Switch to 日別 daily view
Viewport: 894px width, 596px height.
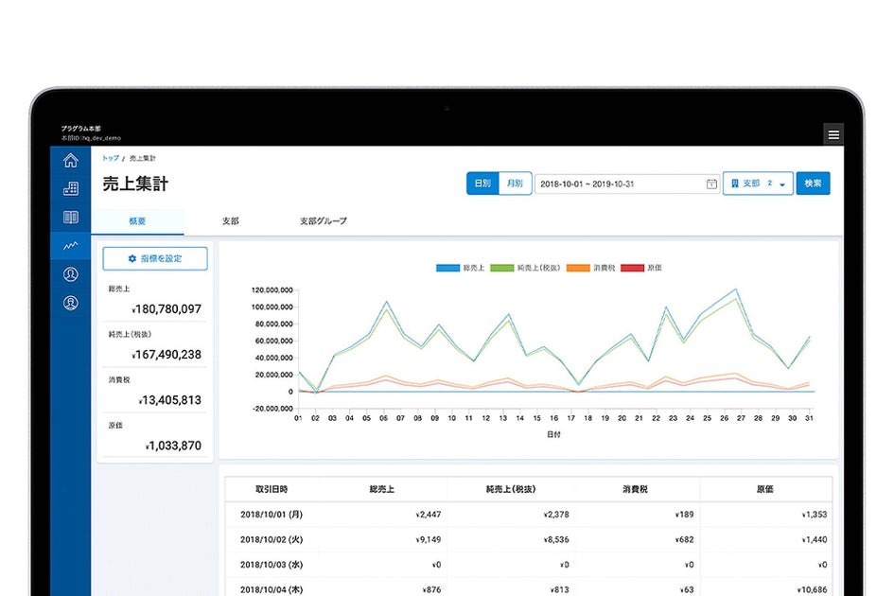pyautogui.click(x=482, y=184)
